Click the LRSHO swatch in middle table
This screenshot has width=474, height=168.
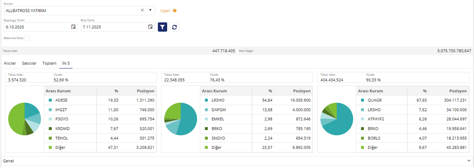(x=206, y=100)
